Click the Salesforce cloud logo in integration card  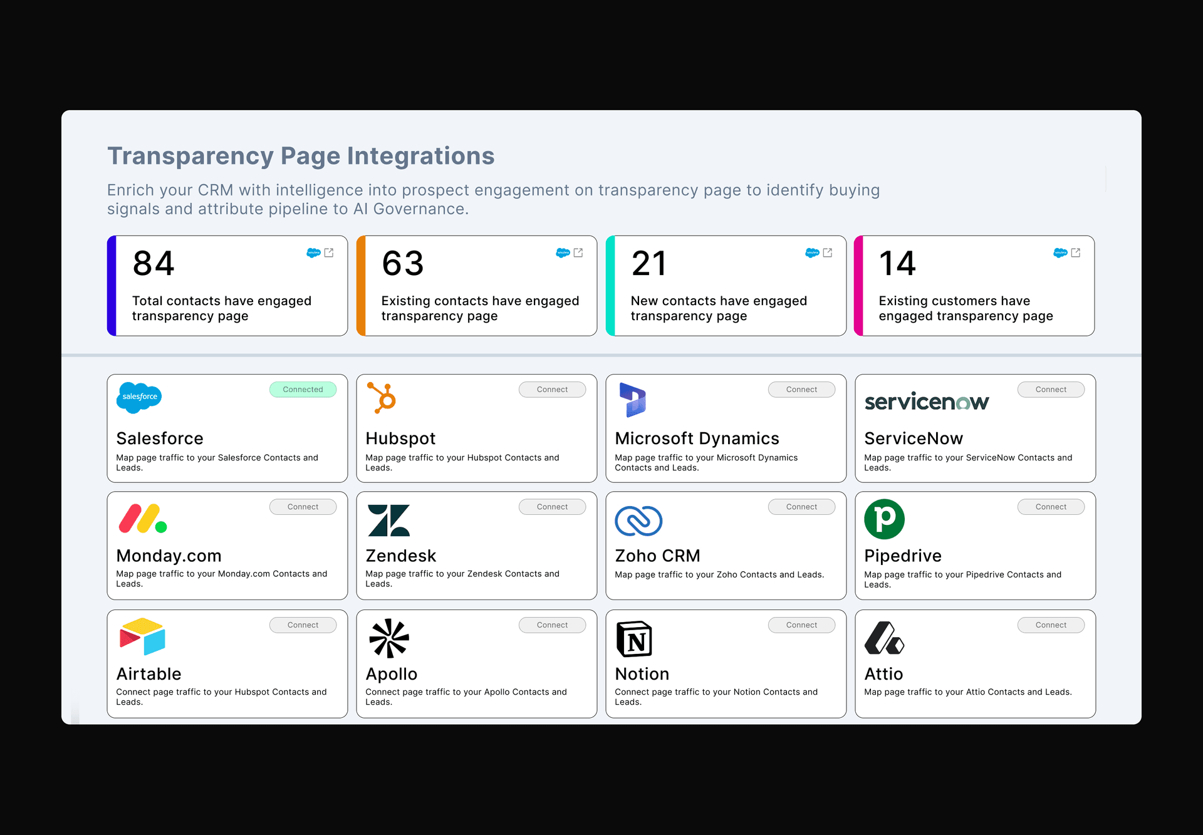tap(139, 397)
